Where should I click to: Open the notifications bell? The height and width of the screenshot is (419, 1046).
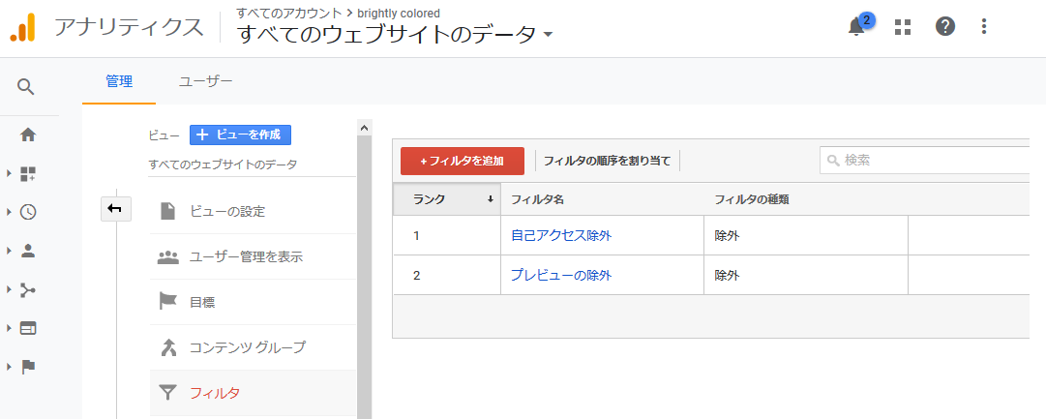856,27
